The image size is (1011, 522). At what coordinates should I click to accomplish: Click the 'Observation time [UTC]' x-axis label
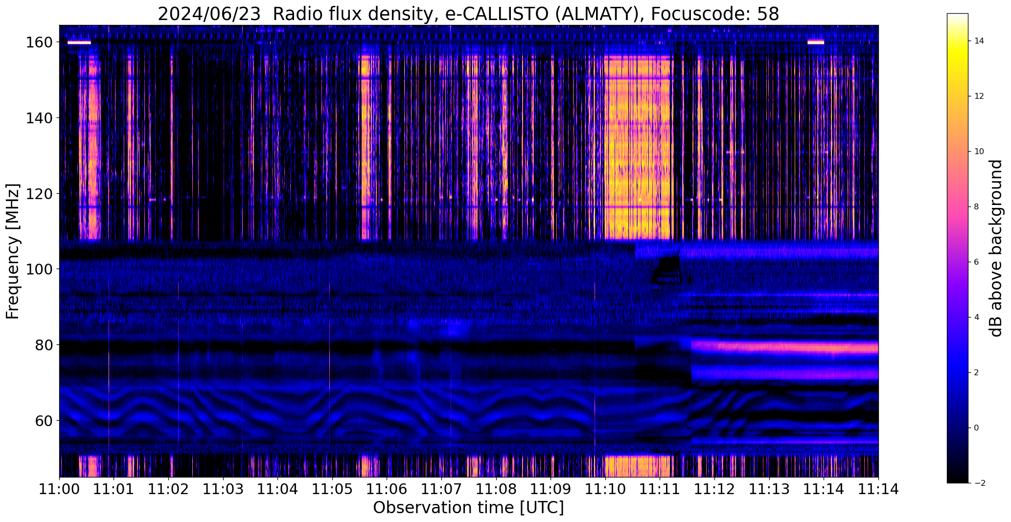coord(468,507)
